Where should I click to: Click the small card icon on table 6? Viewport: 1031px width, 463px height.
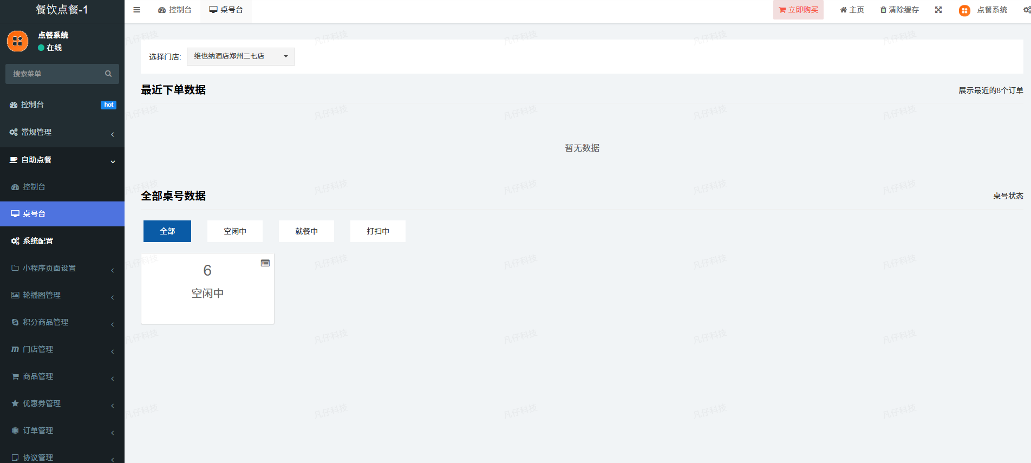coord(265,263)
